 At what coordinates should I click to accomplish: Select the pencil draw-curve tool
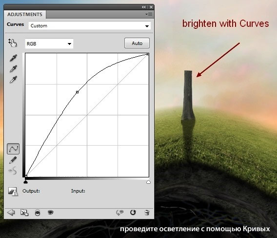pos(13,160)
